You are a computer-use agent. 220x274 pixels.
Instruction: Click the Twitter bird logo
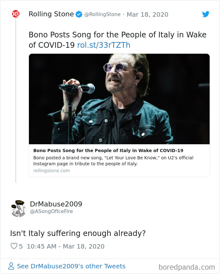[206, 14]
